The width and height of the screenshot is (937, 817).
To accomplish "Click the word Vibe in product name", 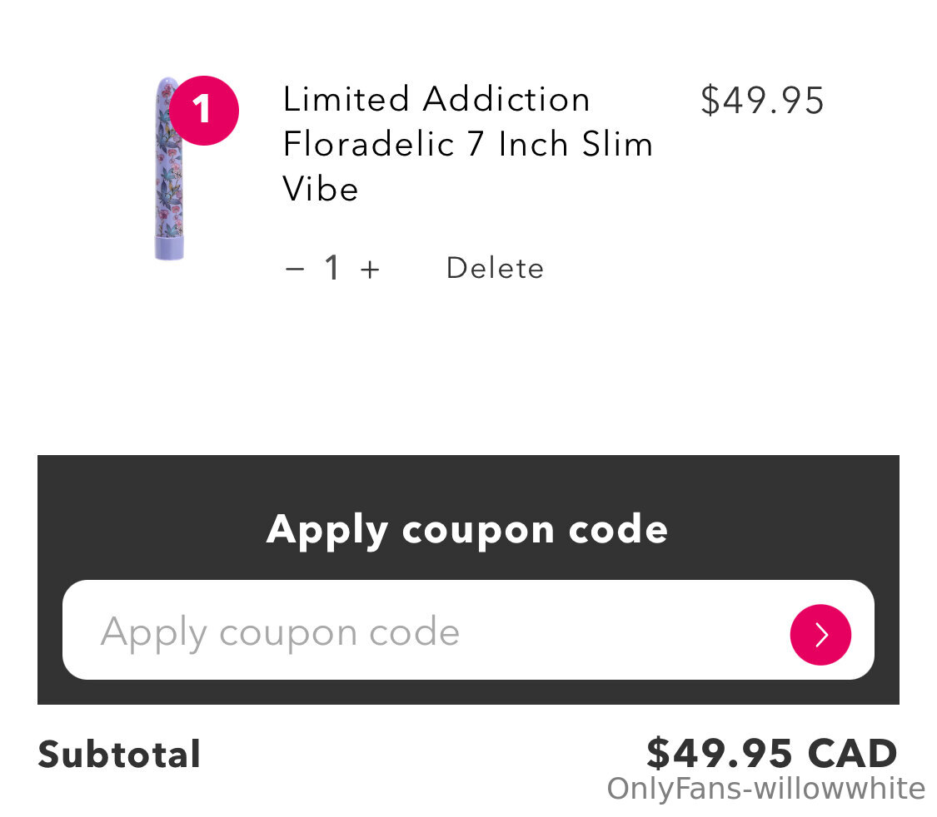I will [x=321, y=190].
